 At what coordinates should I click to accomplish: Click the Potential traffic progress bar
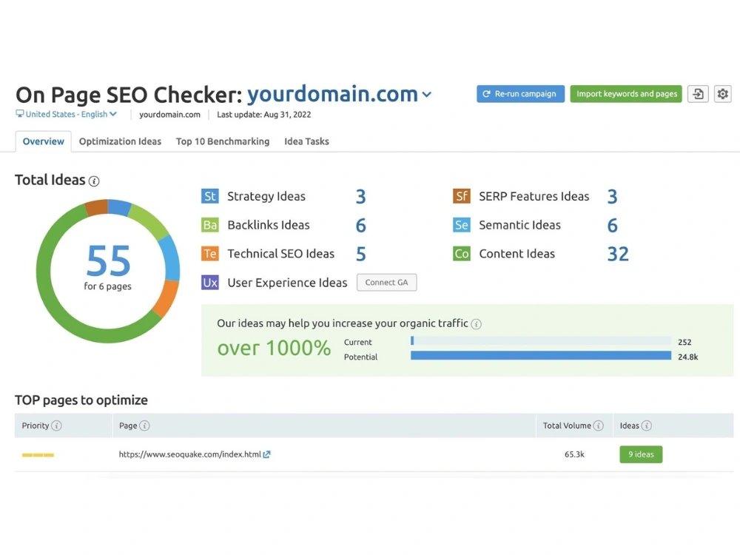point(541,355)
